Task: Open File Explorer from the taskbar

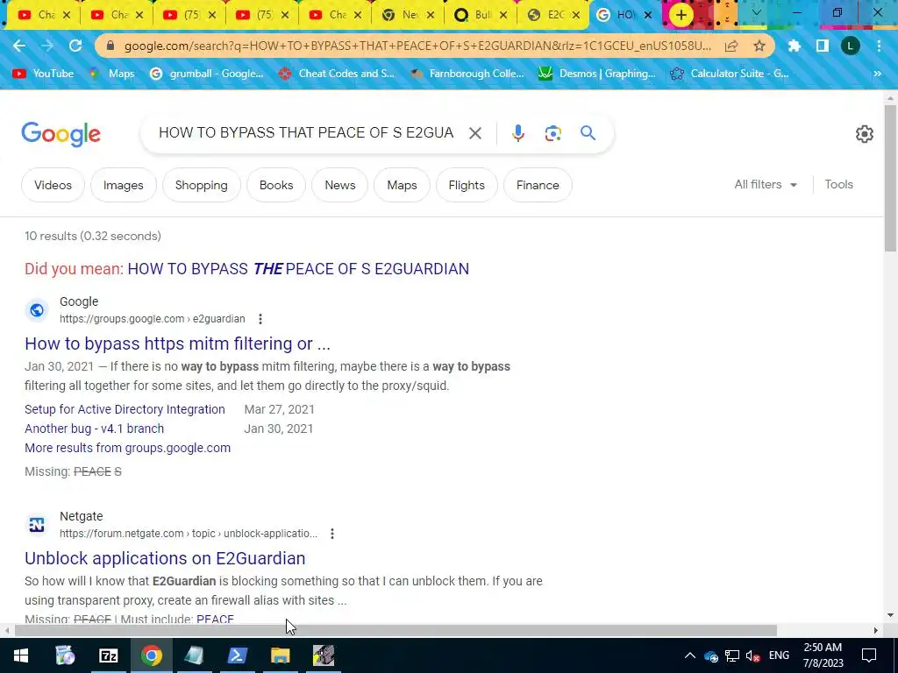Action: [280, 655]
